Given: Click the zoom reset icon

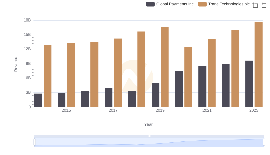Looking at the screenshot, I should 264,5.
